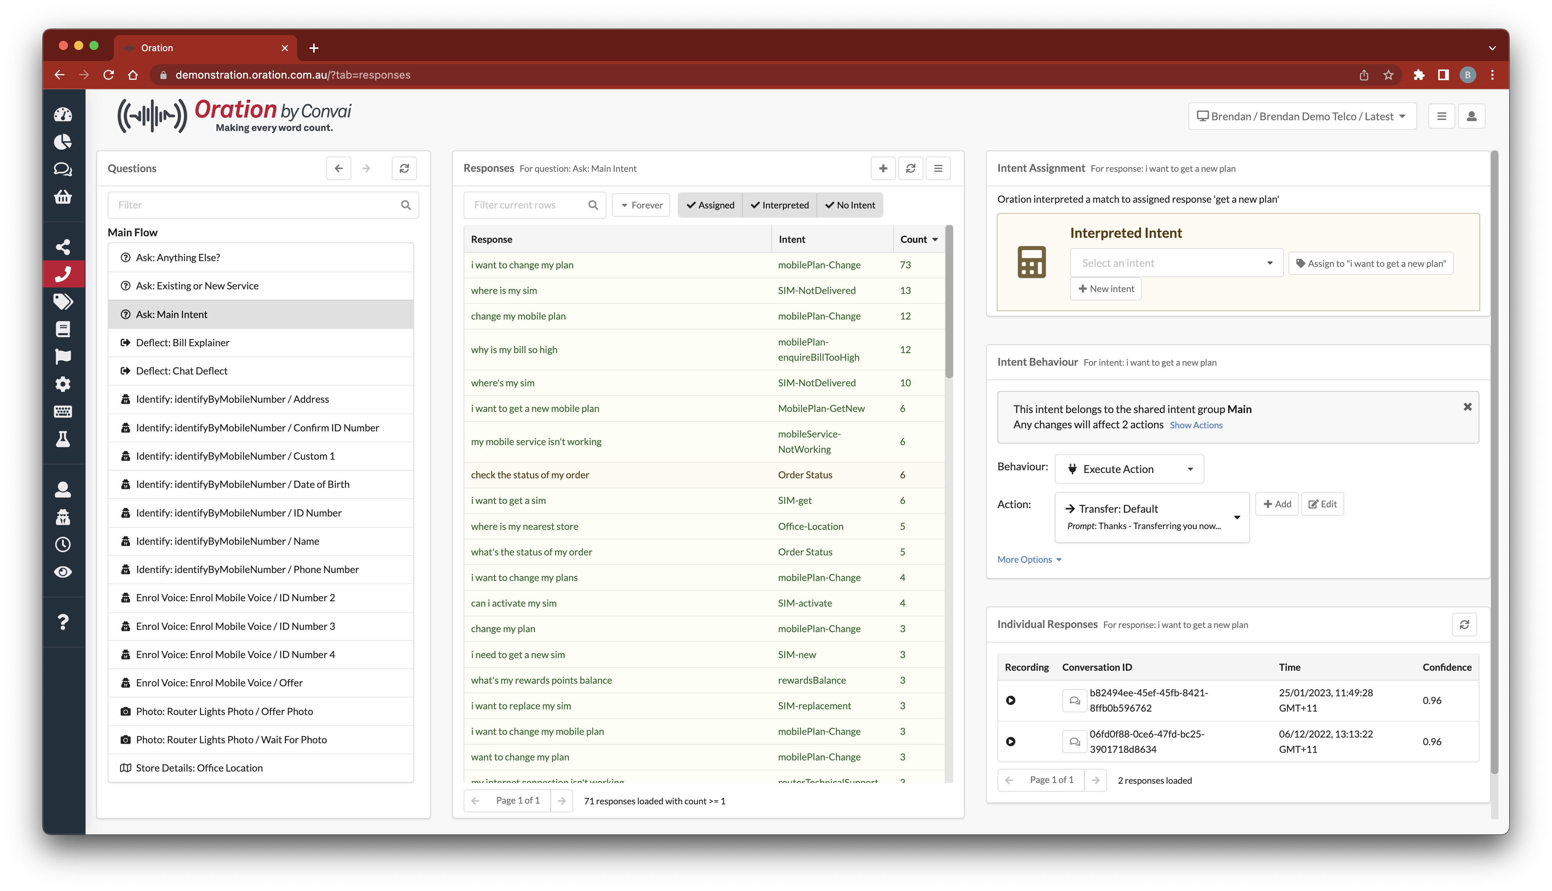Screen dimensions: 1552x891
Task: Click the Show Actions link
Action: (1195, 425)
